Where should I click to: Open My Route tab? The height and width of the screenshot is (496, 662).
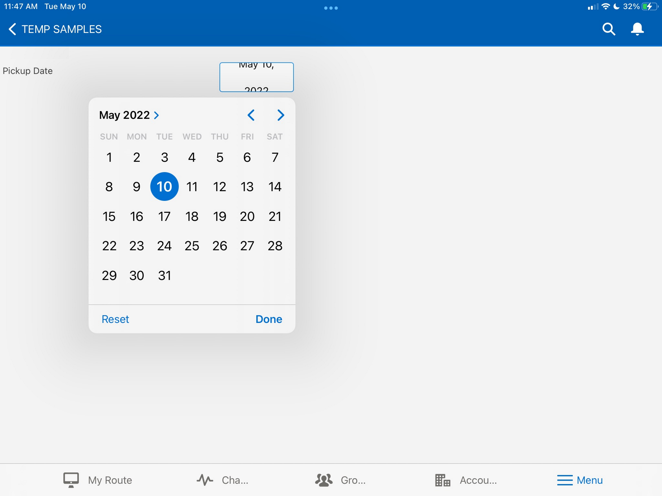(x=97, y=480)
